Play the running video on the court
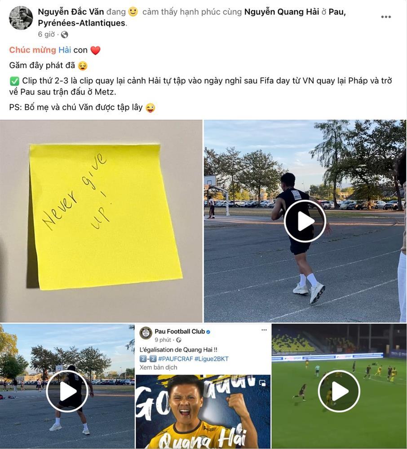The height and width of the screenshot is (449, 407). coord(305,221)
